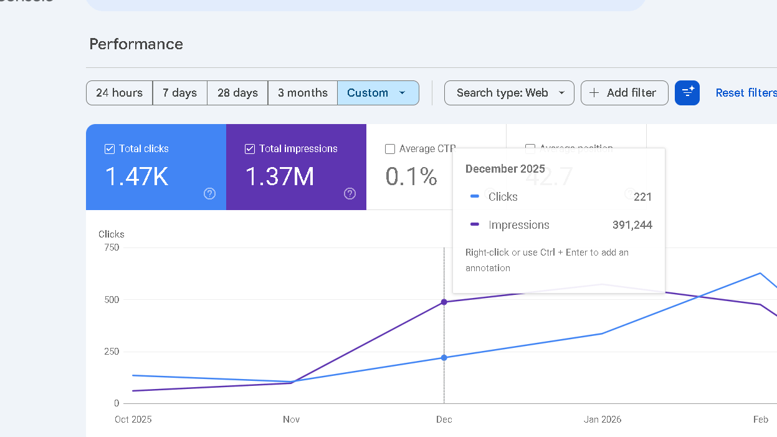Select the 24 hours date range
This screenshot has width=777, height=437.
click(119, 92)
